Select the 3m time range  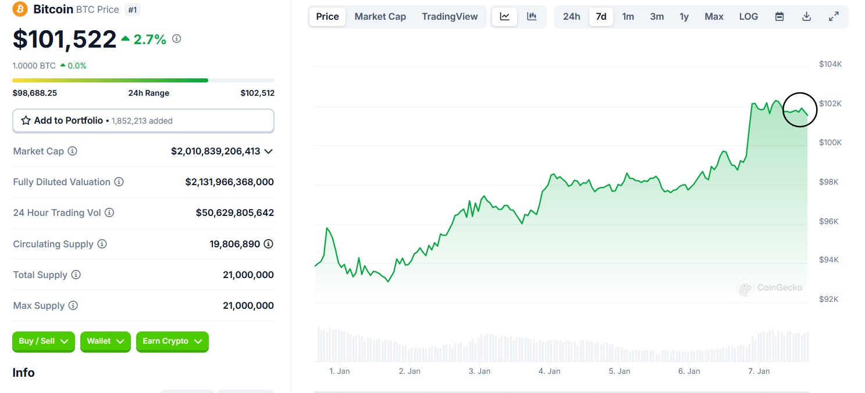pos(657,17)
